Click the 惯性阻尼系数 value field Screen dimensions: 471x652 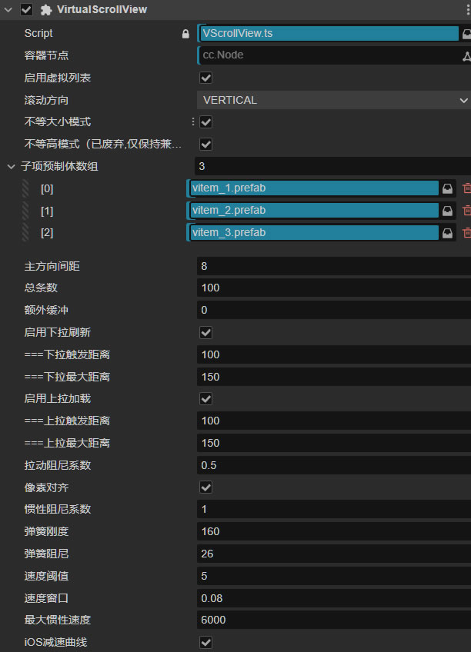[x=334, y=509]
